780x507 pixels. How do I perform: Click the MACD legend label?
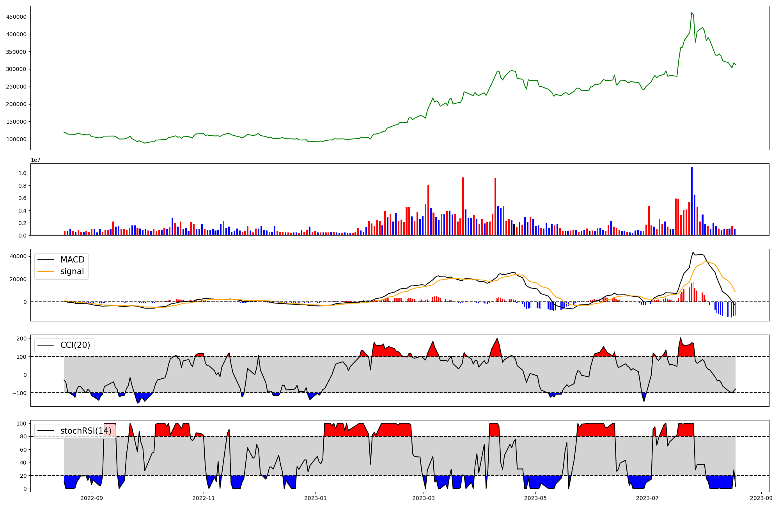pos(72,260)
